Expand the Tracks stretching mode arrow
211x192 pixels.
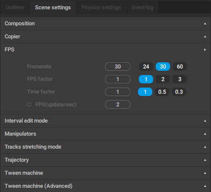tap(205, 147)
